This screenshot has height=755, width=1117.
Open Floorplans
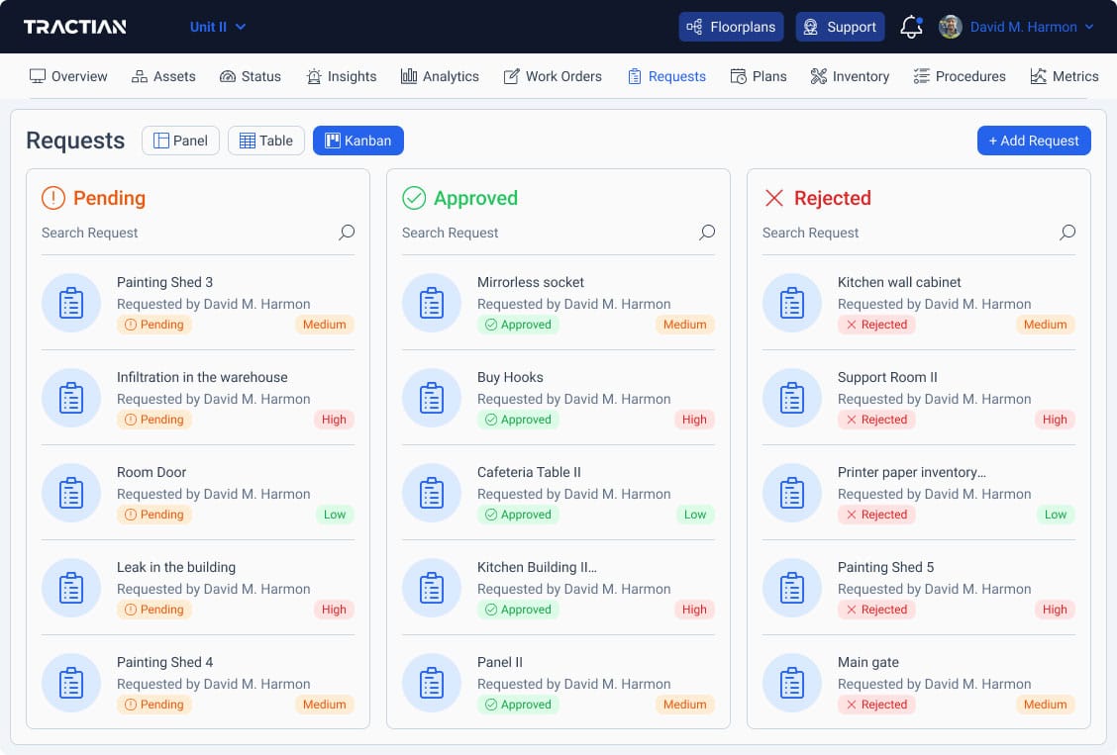(731, 27)
